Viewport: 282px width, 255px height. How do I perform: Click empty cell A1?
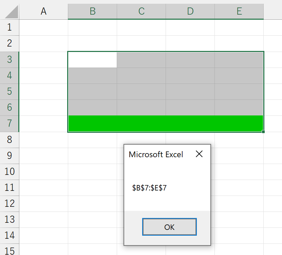43,28
